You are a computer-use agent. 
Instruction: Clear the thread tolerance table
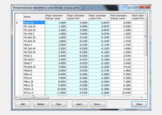59,104
